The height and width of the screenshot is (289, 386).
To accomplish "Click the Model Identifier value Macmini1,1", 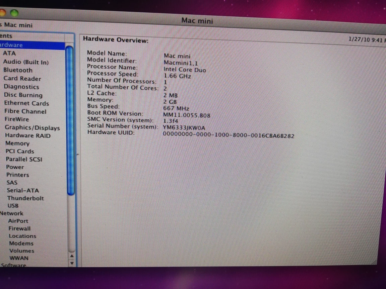I will 181,63.
